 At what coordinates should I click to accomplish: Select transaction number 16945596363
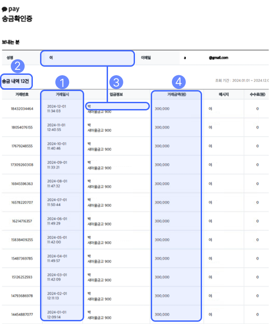[x=22, y=184]
